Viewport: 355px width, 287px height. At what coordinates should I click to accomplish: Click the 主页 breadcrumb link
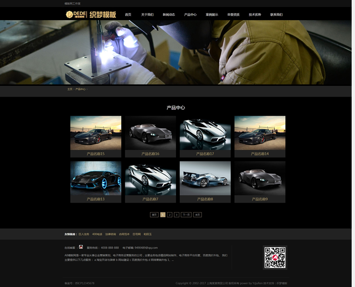(x=70, y=89)
